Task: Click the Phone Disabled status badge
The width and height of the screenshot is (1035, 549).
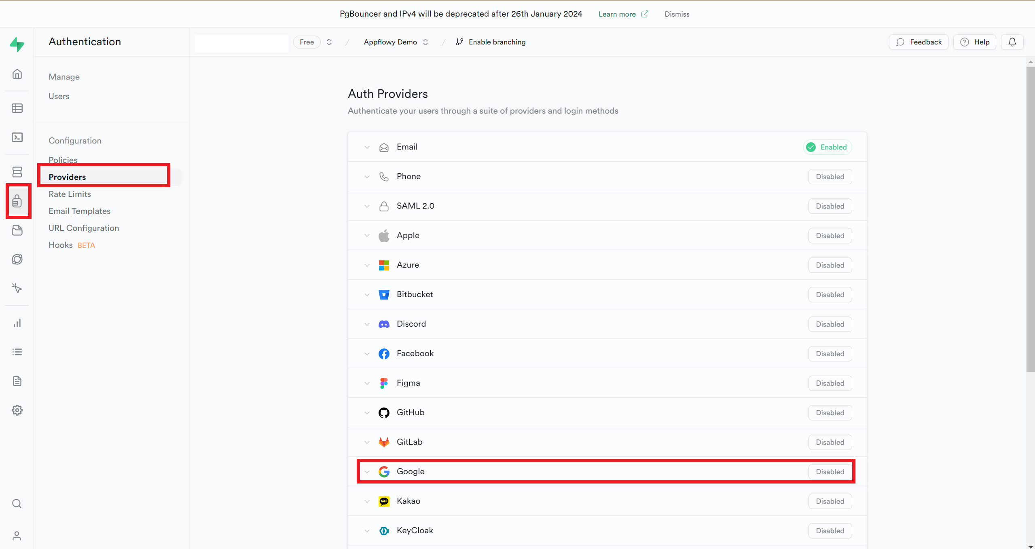Action: click(830, 177)
